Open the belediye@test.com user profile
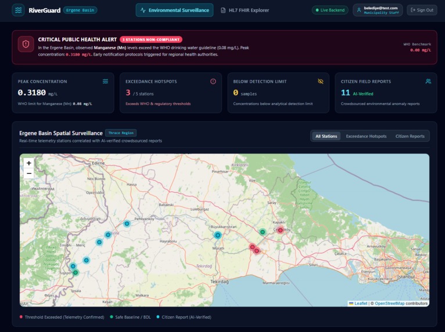 pyautogui.click(x=378, y=10)
